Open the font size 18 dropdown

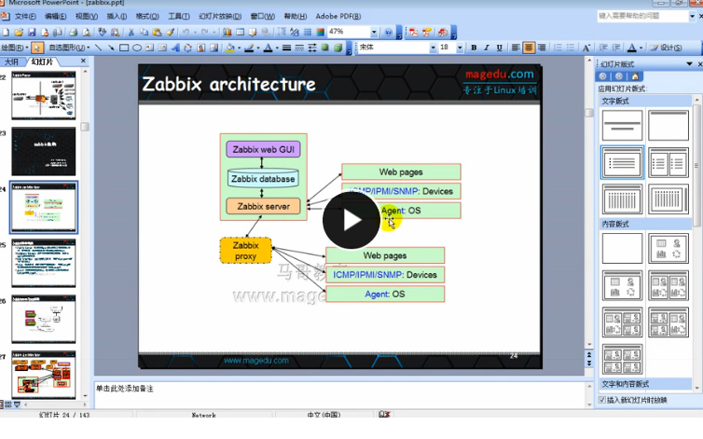(x=460, y=48)
